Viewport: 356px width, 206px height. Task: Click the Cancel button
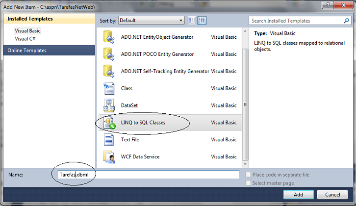point(332,195)
